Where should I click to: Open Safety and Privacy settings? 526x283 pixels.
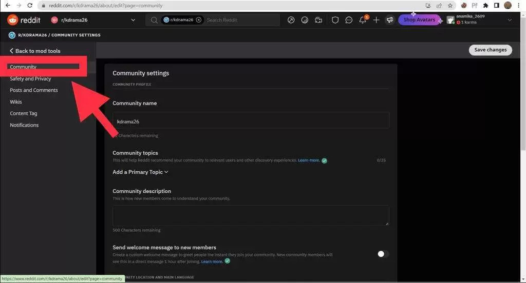(x=30, y=79)
